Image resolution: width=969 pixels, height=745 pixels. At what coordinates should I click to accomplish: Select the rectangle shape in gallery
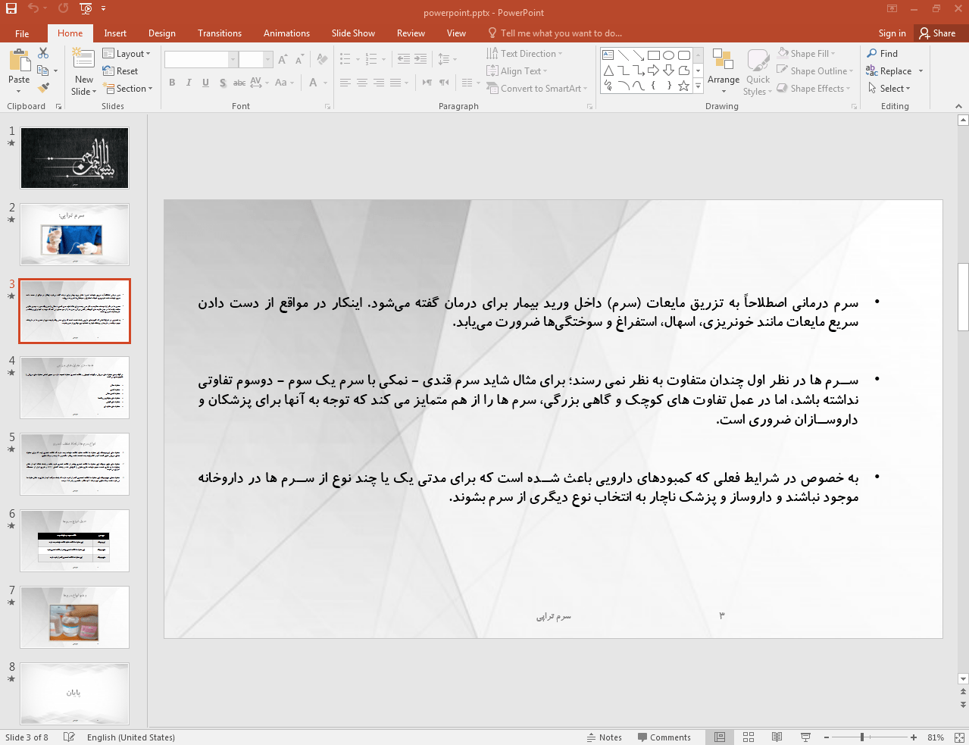pos(654,55)
